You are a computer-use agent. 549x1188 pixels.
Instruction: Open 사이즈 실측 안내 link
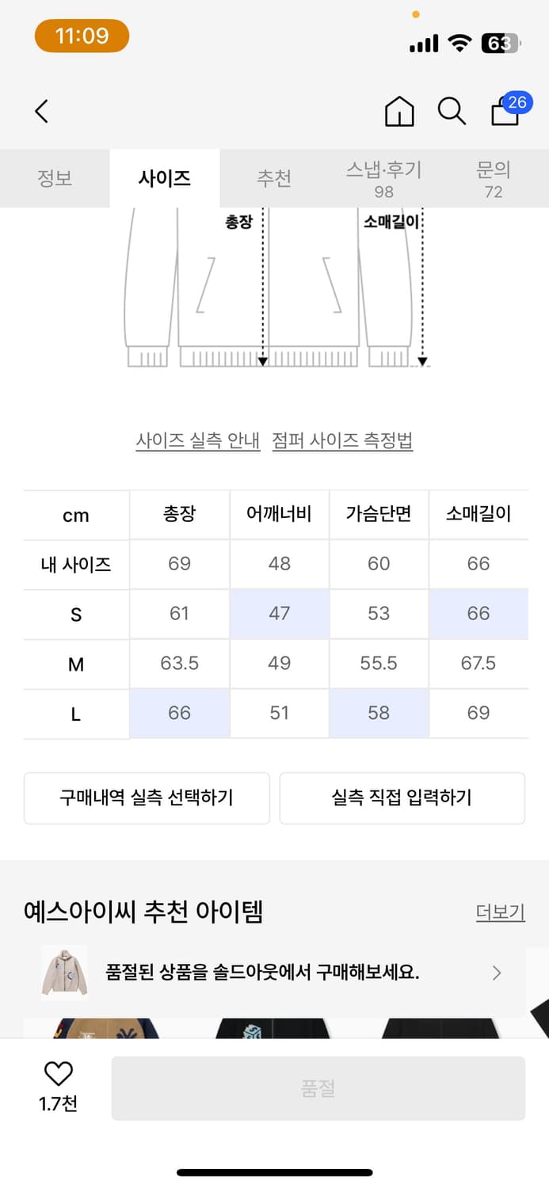coord(197,441)
